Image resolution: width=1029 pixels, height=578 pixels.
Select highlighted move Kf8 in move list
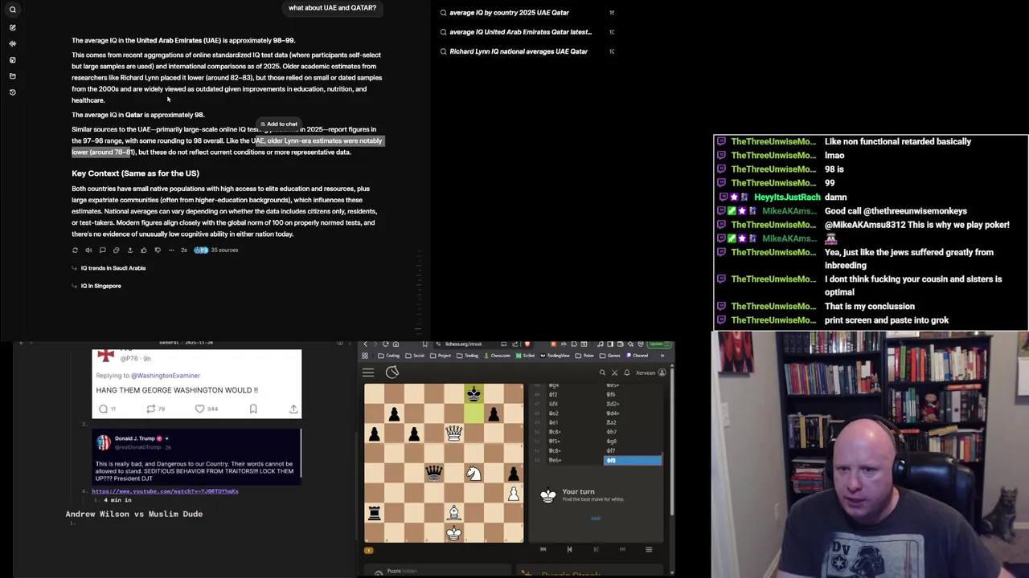point(633,460)
